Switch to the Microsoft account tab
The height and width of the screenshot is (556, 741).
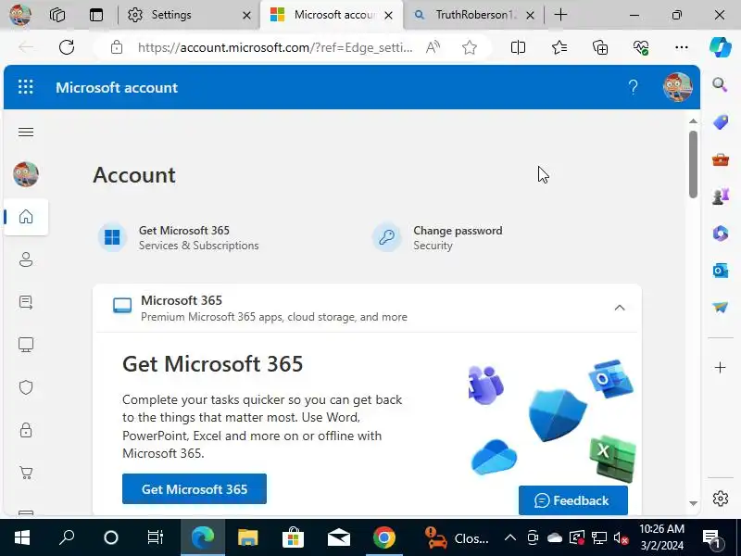coord(332,15)
